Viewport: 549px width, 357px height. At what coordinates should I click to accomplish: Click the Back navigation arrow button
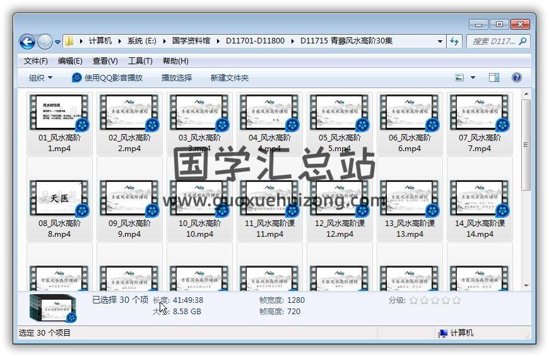pos(27,42)
